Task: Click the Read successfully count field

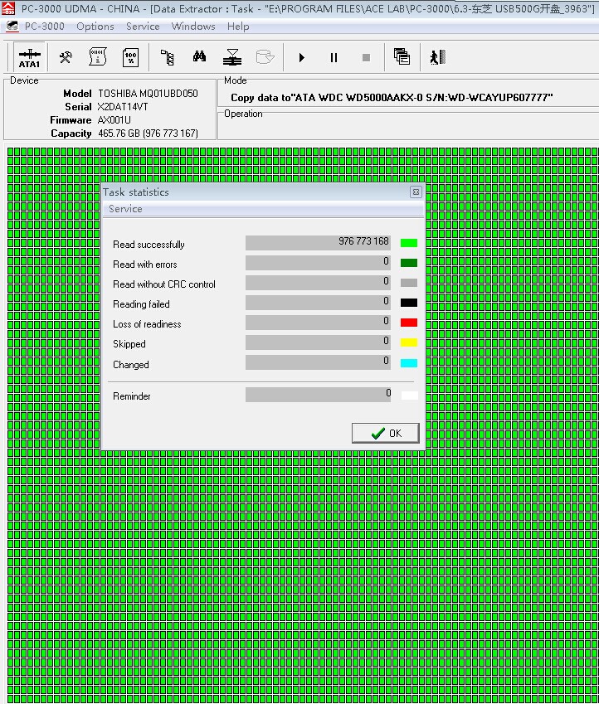Action: point(318,242)
